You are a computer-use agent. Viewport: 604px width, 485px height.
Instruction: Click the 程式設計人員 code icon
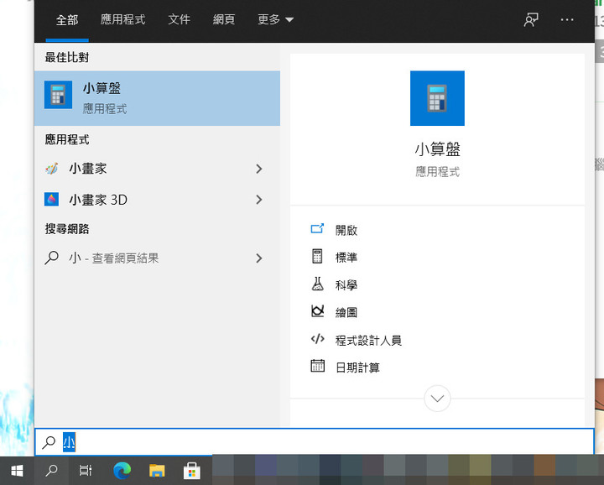[x=317, y=339]
